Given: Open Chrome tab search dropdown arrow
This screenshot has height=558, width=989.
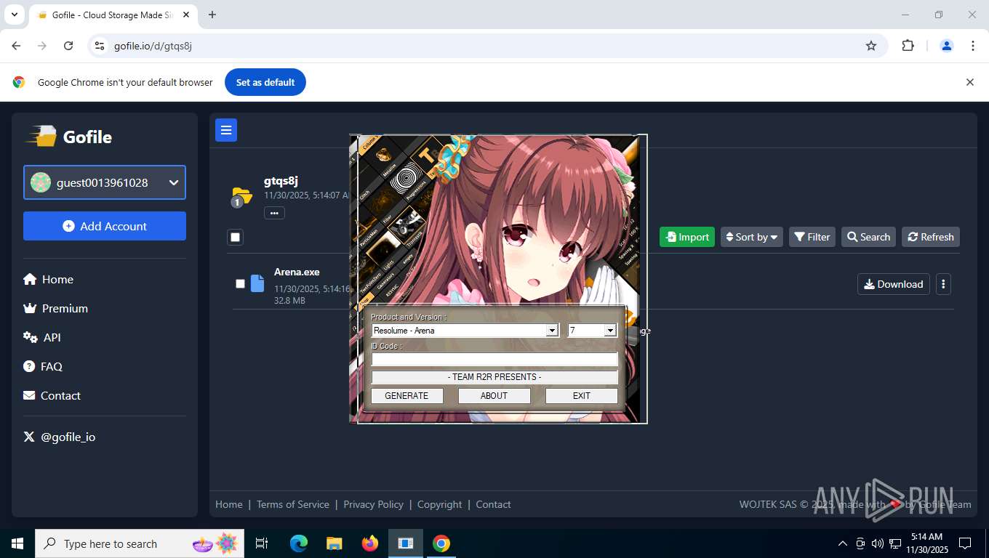Looking at the screenshot, I should tap(14, 15).
